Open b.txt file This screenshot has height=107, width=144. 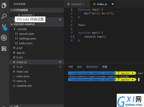pyautogui.click(x=36, y=58)
